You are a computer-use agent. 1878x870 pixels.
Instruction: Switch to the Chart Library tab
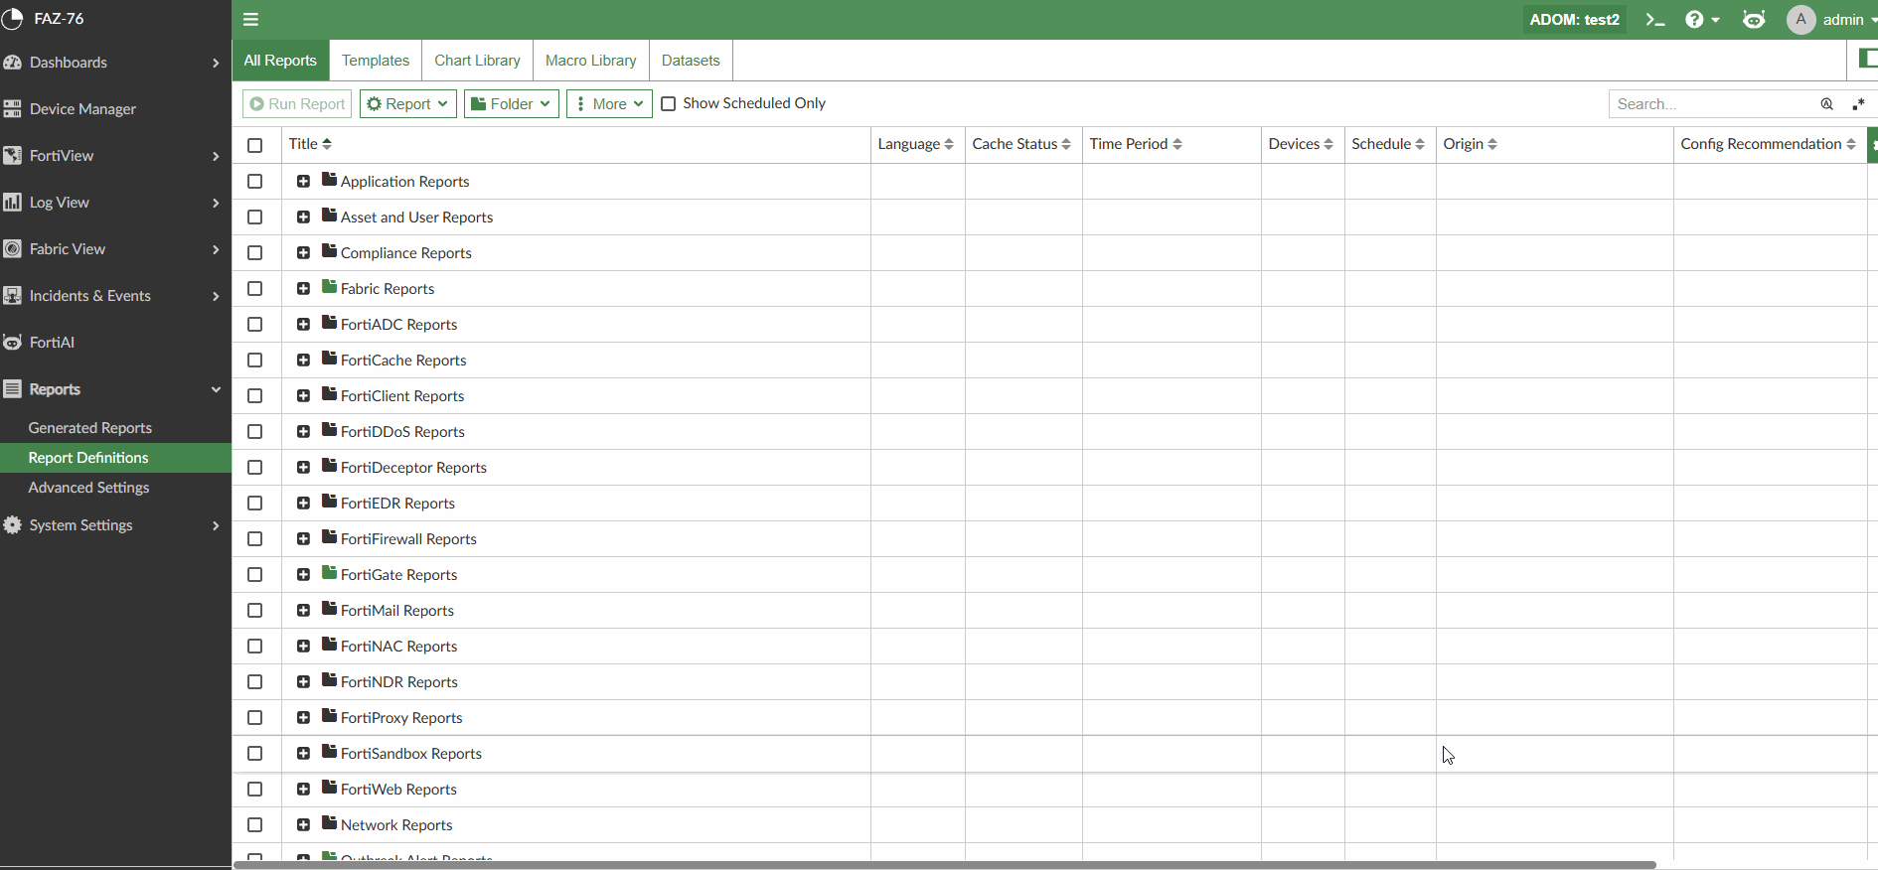(x=477, y=60)
